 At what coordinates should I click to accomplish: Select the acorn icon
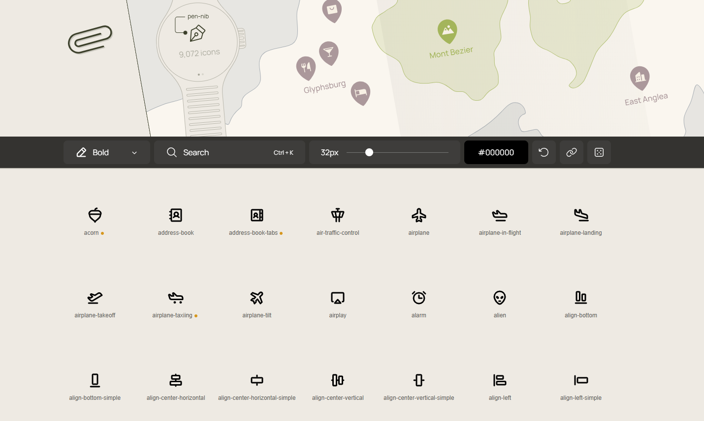click(95, 215)
